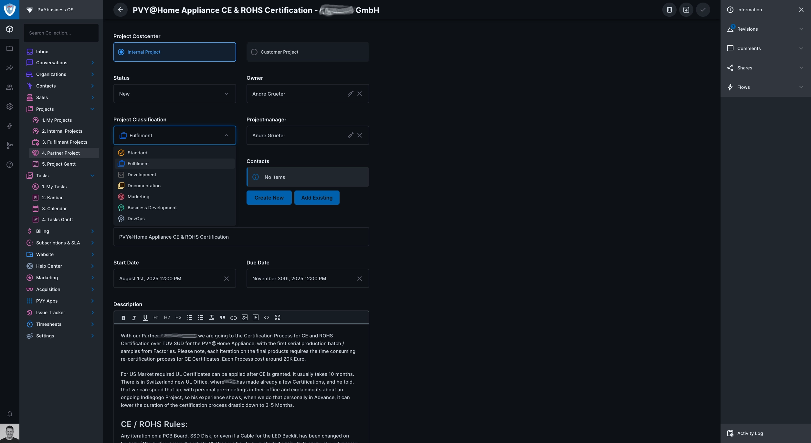Image resolution: width=811 pixels, height=443 pixels.
Task: Open lightning flows icon in left rail
Action: [x=10, y=126]
